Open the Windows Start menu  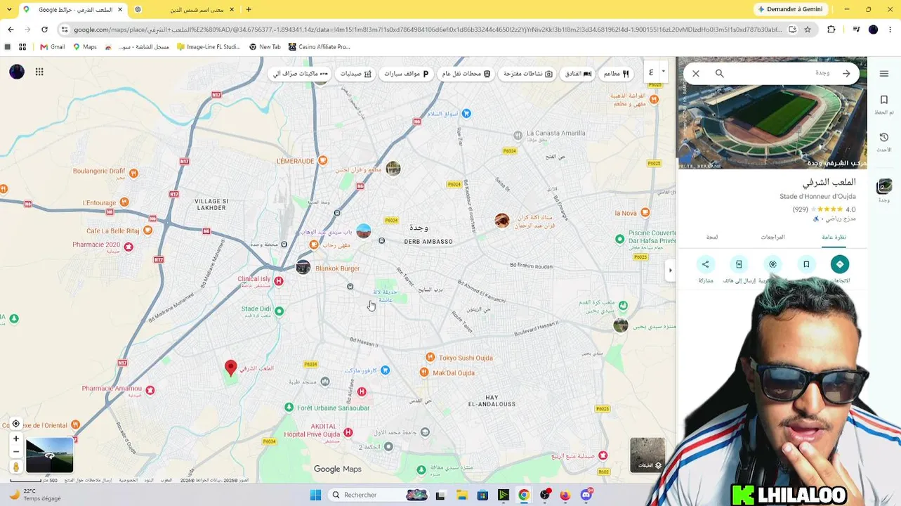pyautogui.click(x=315, y=495)
